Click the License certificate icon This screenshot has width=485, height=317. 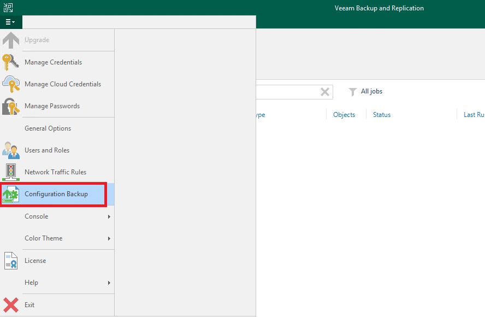click(x=11, y=261)
